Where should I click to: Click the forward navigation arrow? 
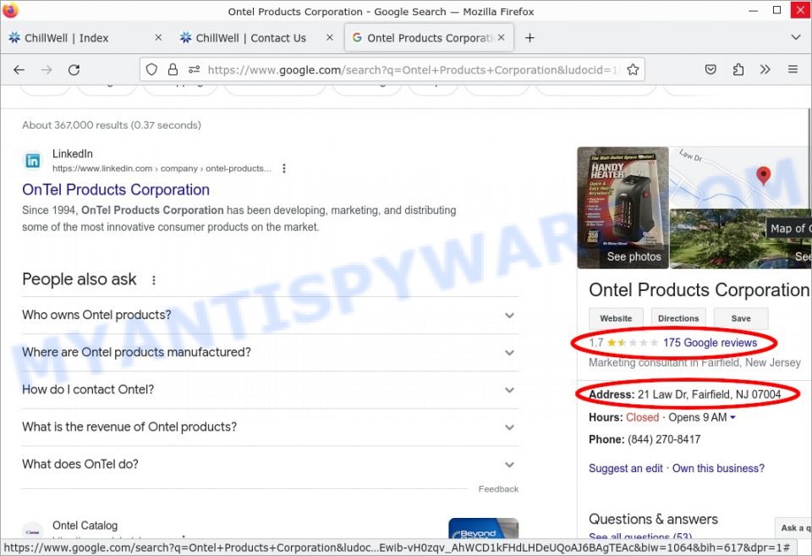click(47, 69)
